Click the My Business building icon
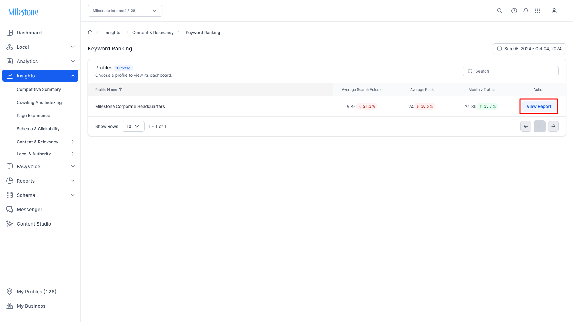Screen dimensions: 573x322 coord(10,306)
